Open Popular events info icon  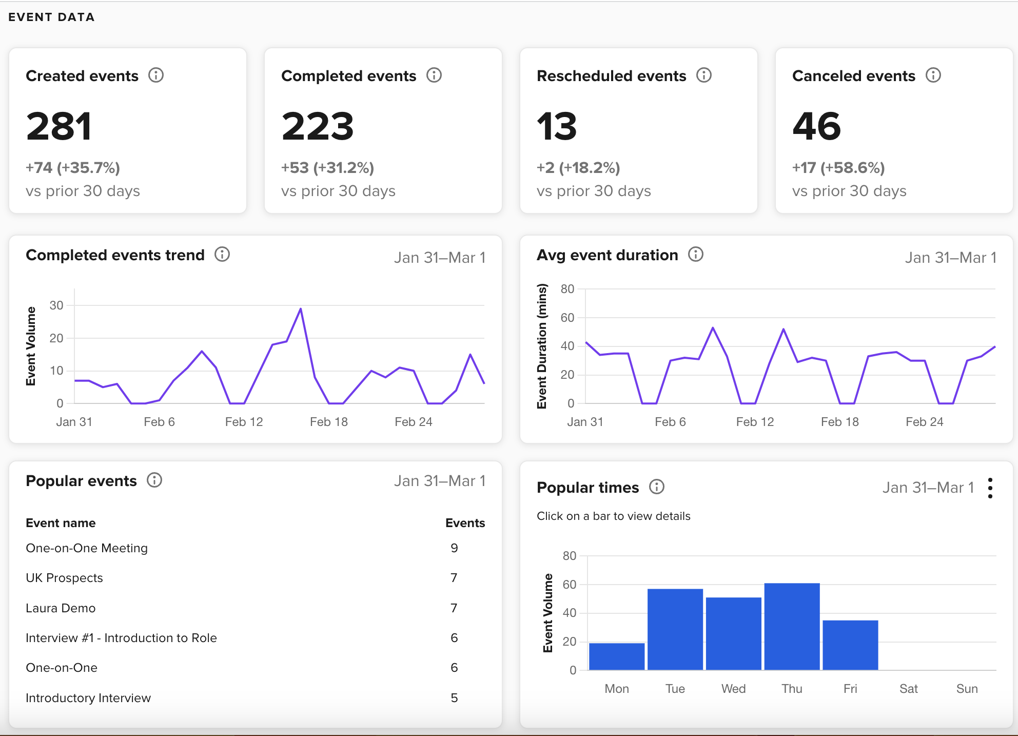[x=154, y=480]
